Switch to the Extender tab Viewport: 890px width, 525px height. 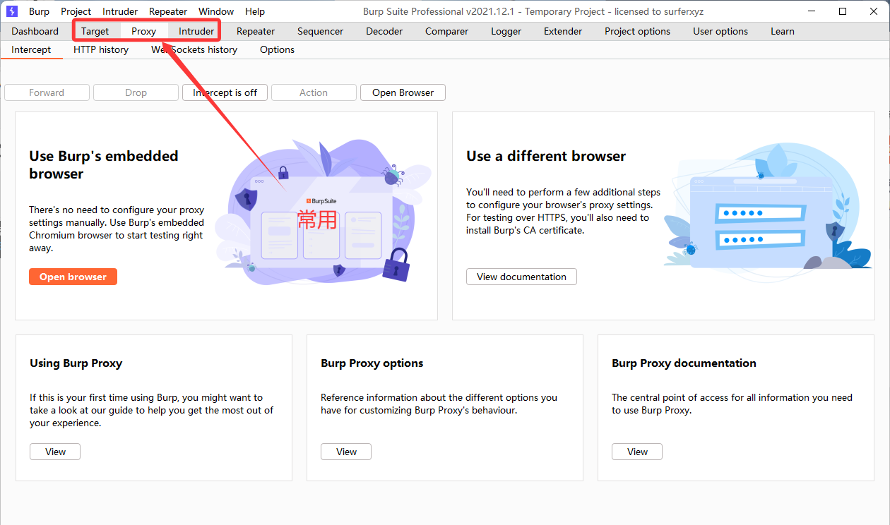click(x=563, y=31)
